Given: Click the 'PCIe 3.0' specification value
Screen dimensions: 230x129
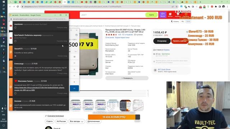Looking at the screenshot, I should coord(131,62).
